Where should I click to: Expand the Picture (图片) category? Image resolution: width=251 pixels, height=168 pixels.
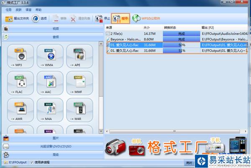53,138
